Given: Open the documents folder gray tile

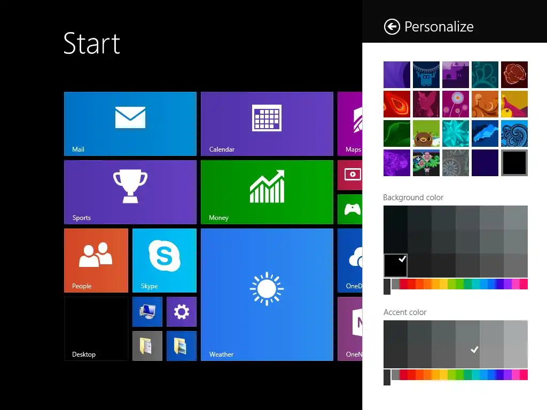Looking at the screenshot, I should (147, 346).
